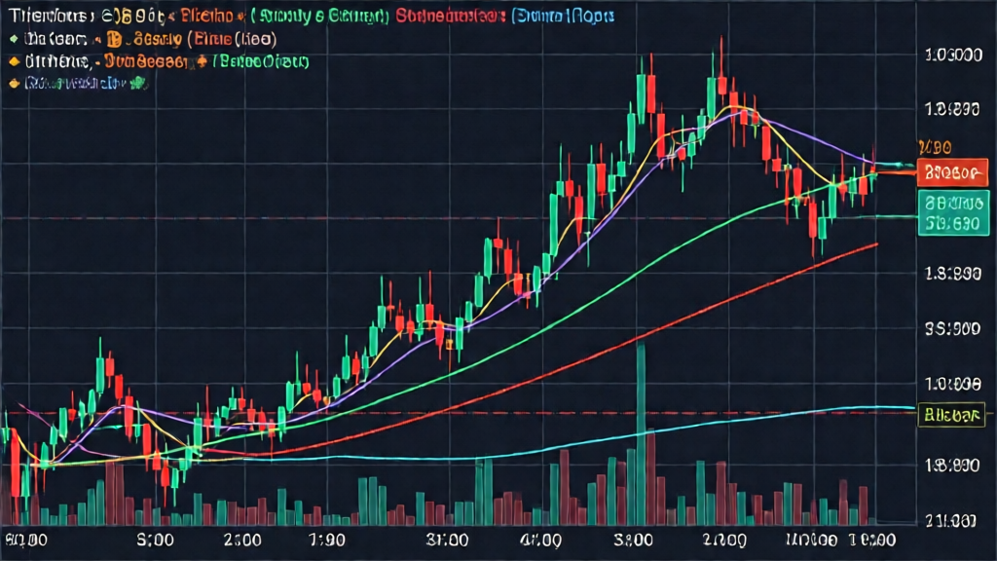The width and height of the screenshot is (997, 561).
Task: Open the red indicator title in the top row
Action: pyautogui.click(x=455, y=17)
